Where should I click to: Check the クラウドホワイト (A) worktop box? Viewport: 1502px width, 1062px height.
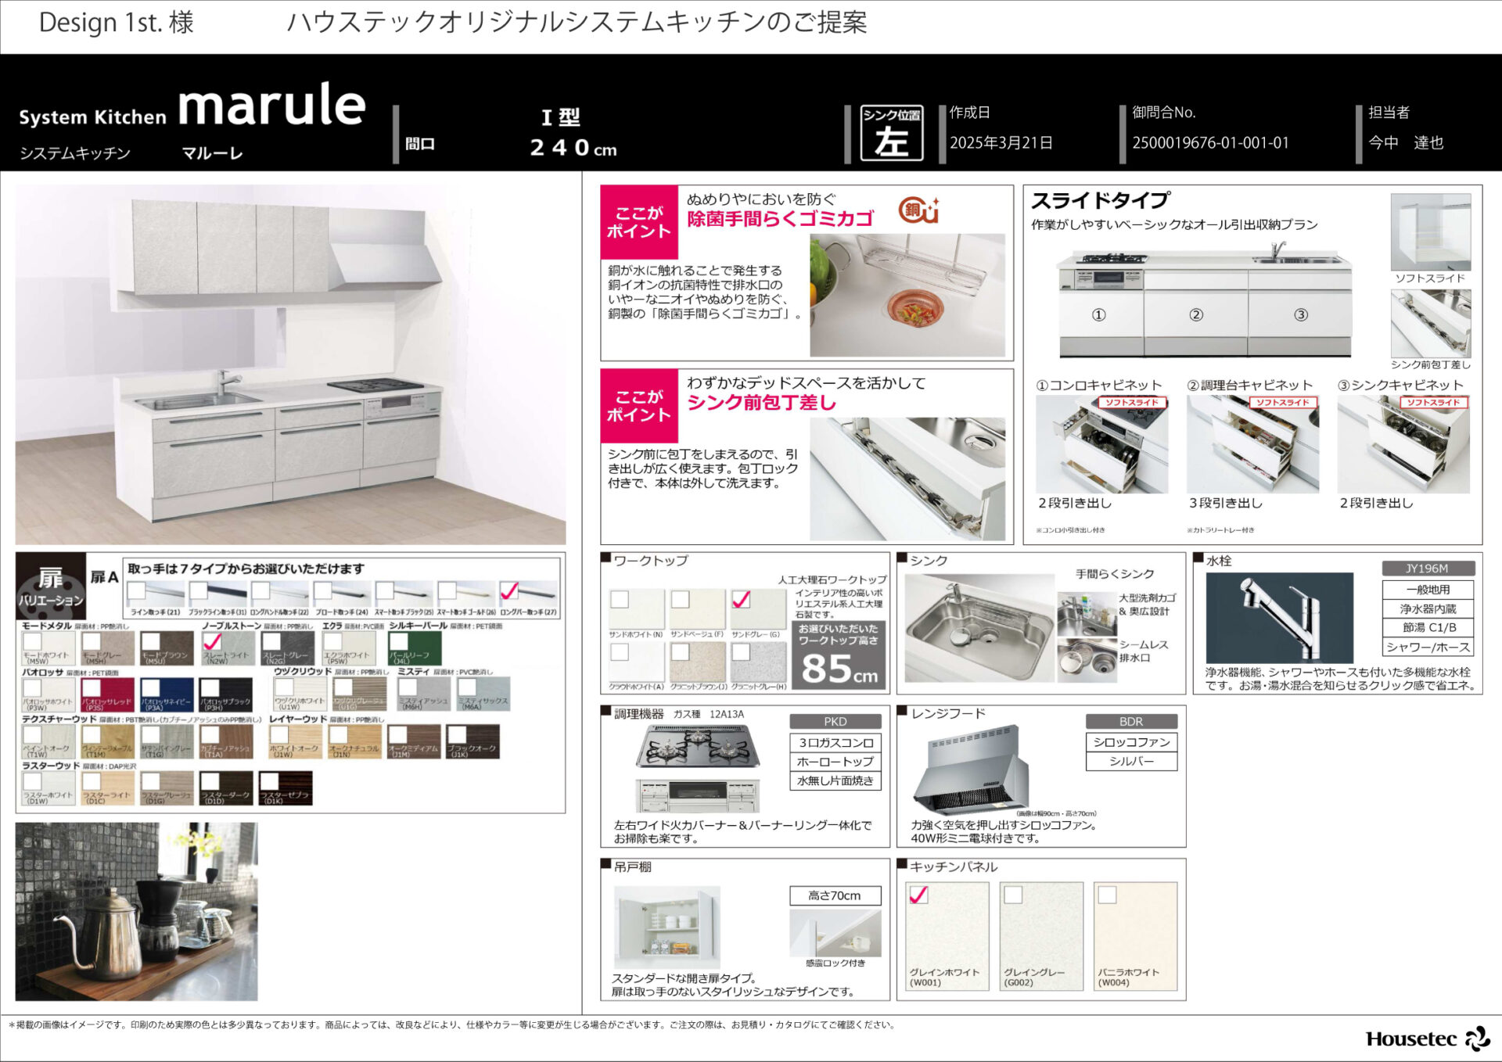(620, 651)
